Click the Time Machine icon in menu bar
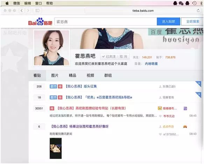The width and height of the screenshot is (204, 164). coord(194,3)
